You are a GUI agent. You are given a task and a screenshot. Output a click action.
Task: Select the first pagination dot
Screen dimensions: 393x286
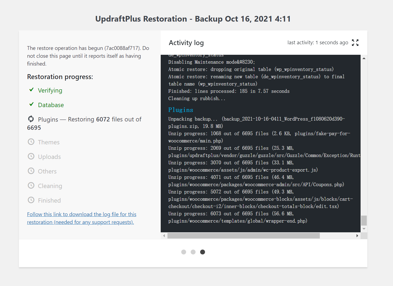pyautogui.click(x=184, y=252)
